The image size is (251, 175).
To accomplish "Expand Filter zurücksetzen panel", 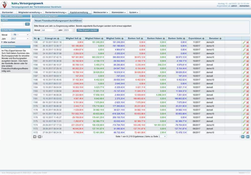I will pyautogui.click(x=16, y=16).
